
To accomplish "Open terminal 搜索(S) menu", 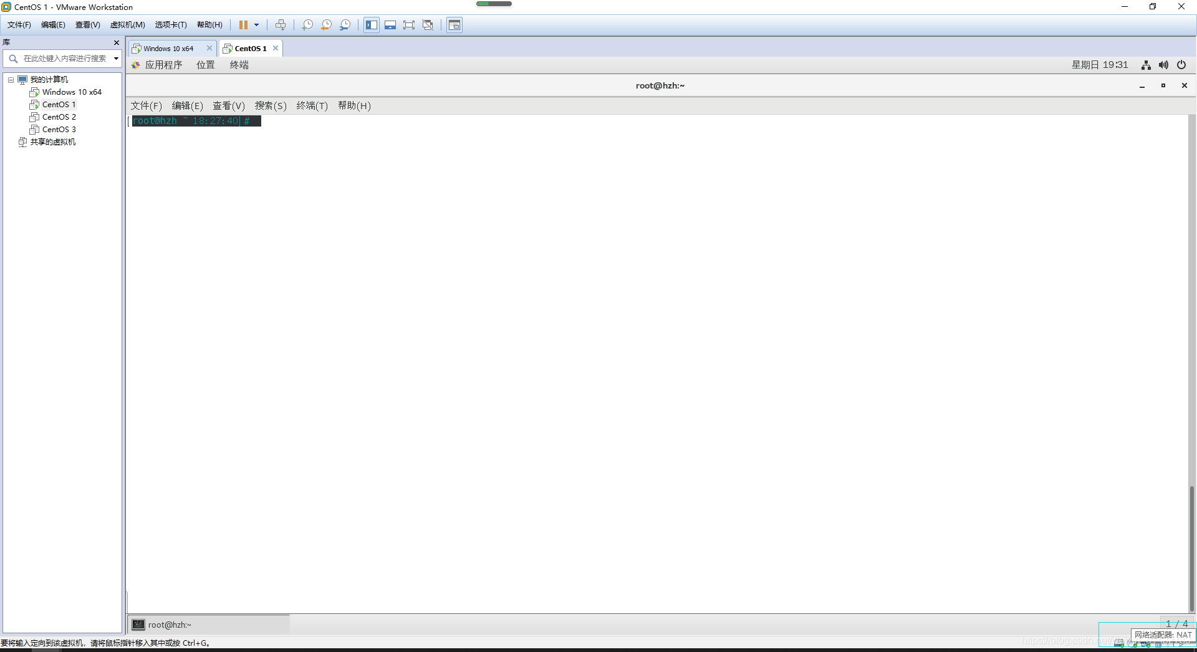I will (x=271, y=106).
